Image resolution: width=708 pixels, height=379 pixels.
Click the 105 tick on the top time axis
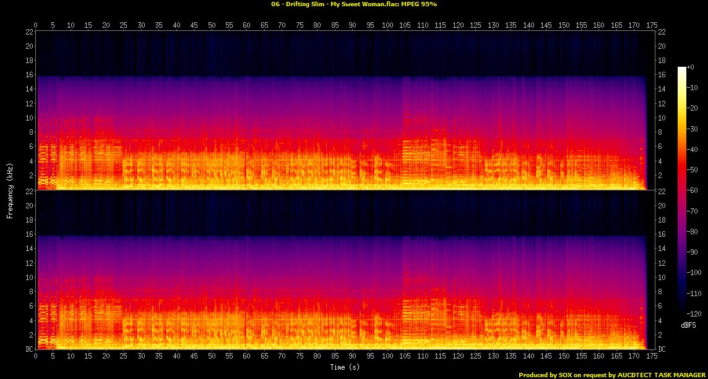click(406, 26)
